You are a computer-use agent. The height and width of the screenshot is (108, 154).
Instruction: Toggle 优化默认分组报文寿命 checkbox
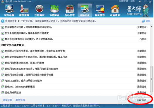point(3,51)
